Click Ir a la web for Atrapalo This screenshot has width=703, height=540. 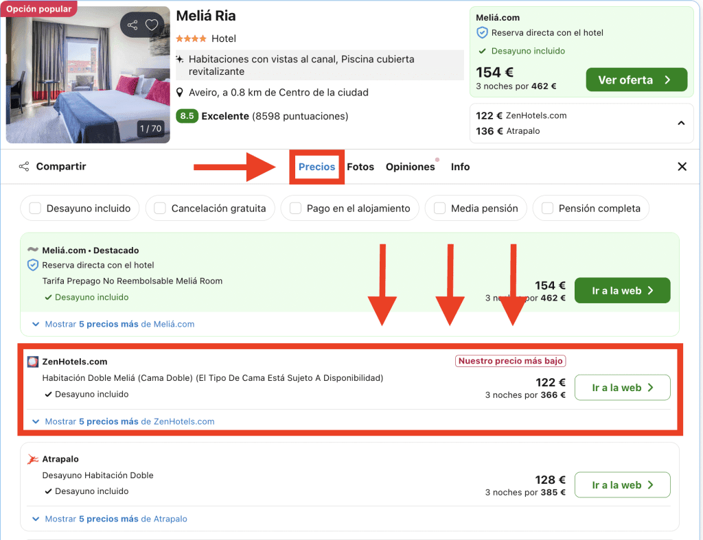622,485
